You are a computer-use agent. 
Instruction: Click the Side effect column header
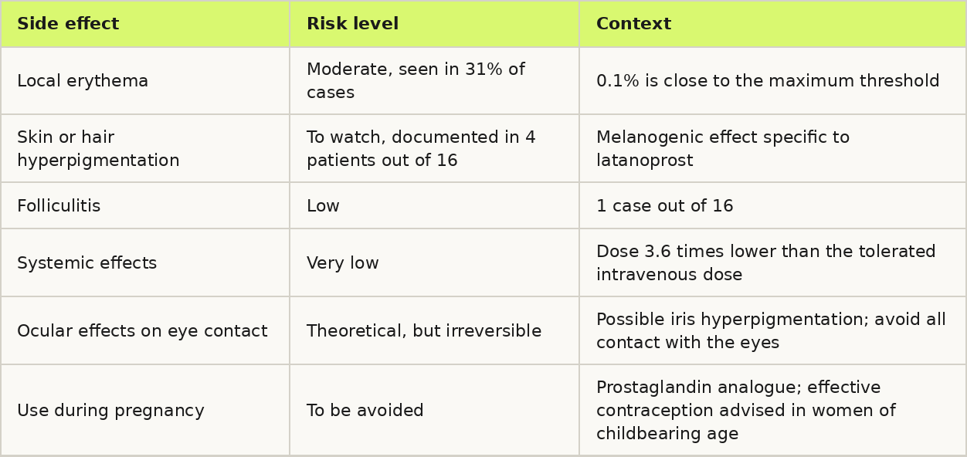pos(145,24)
